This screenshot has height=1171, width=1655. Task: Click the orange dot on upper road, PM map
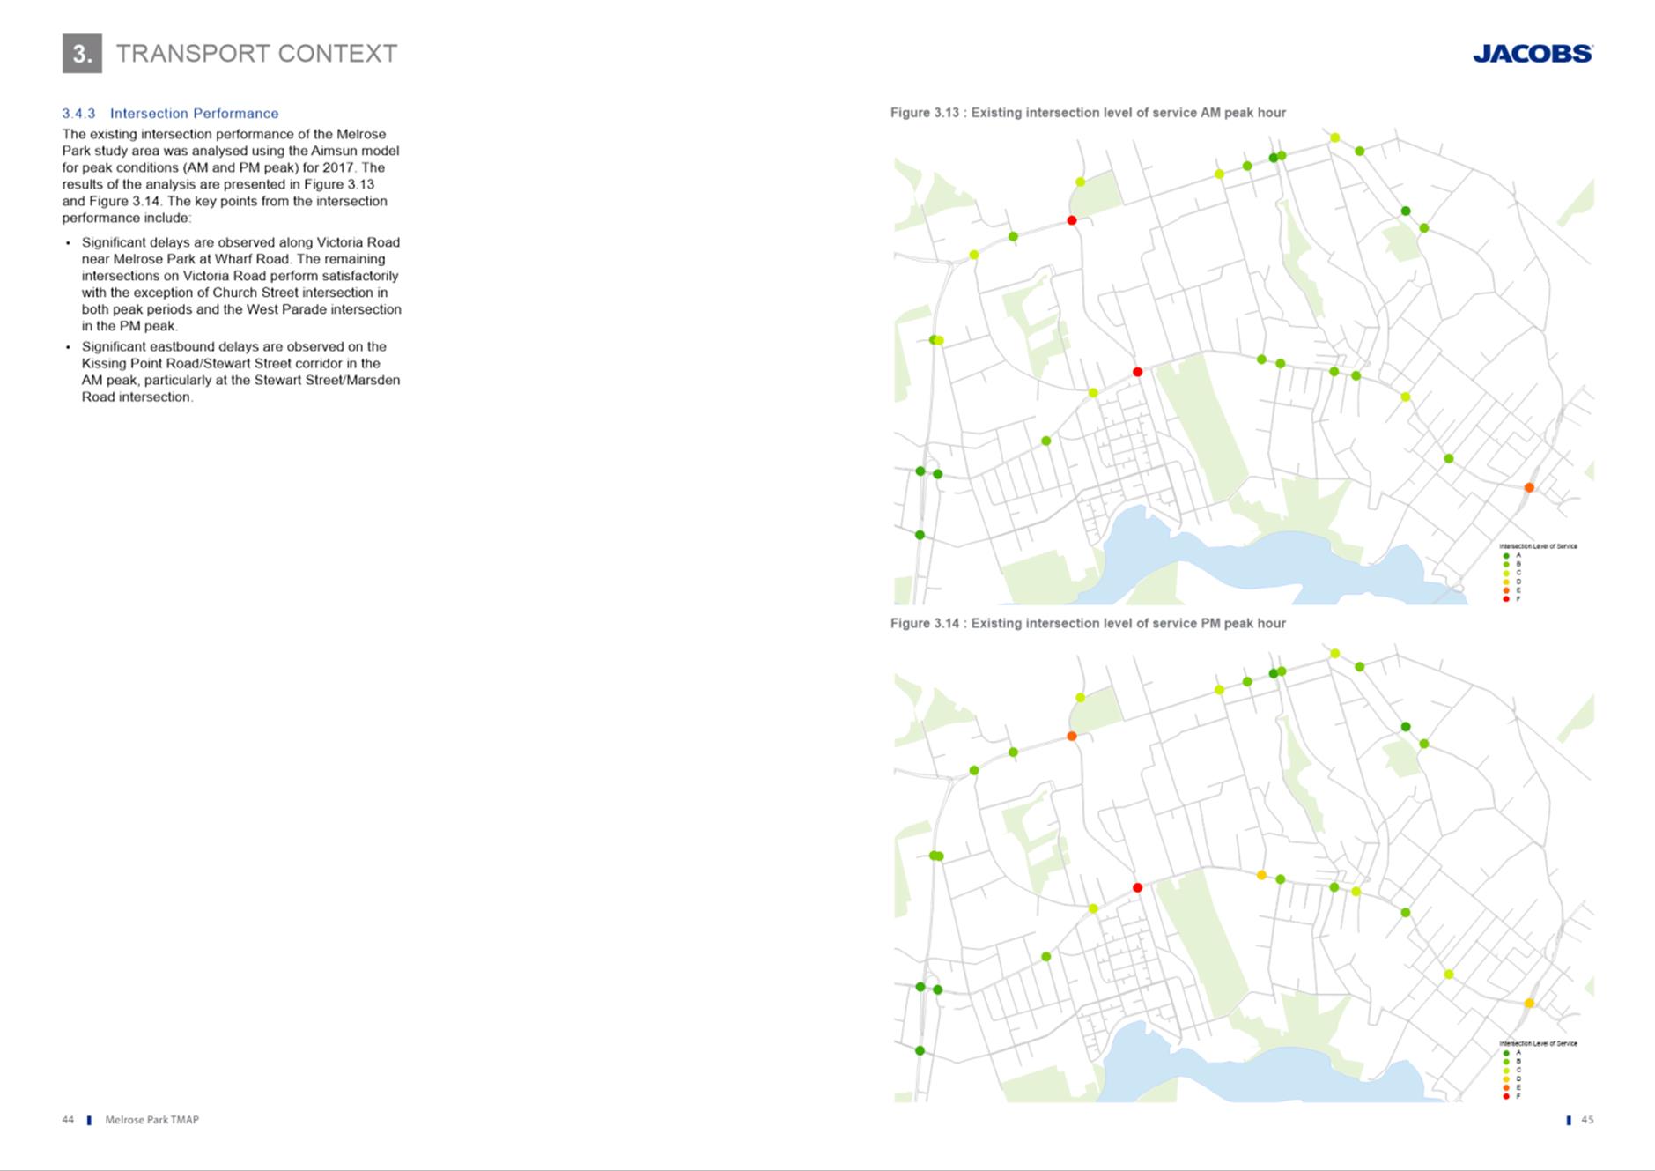tap(1071, 736)
